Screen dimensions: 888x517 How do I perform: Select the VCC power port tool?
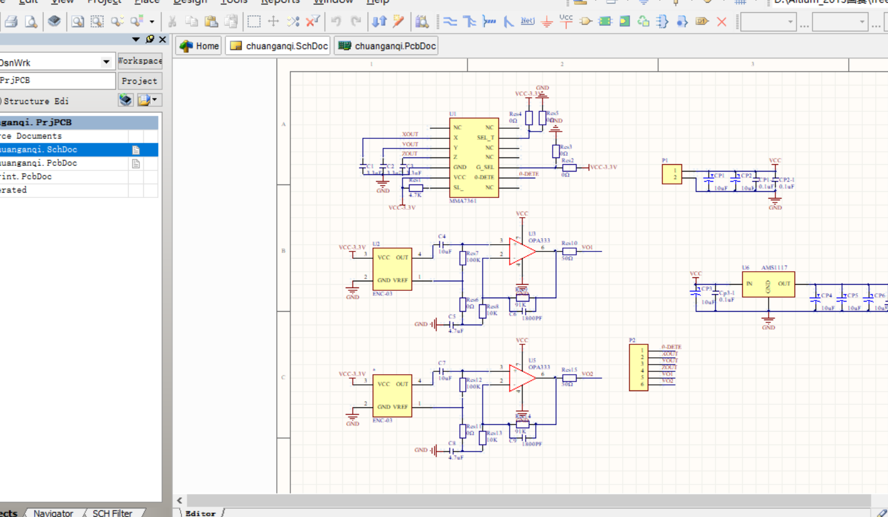tap(566, 21)
